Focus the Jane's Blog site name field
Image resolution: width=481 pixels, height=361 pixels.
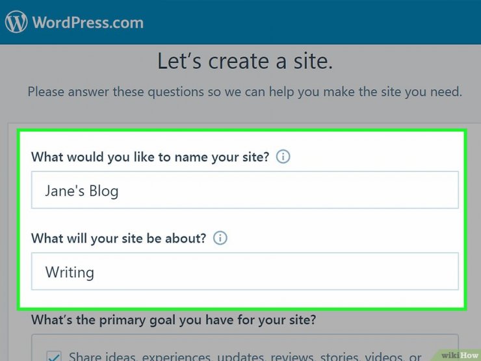tap(245, 190)
